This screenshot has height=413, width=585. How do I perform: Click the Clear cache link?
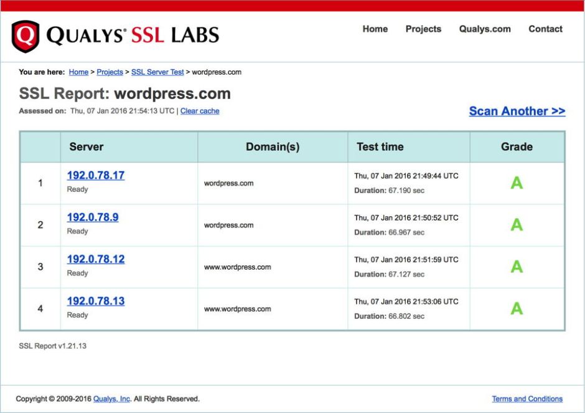pyautogui.click(x=199, y=111)
